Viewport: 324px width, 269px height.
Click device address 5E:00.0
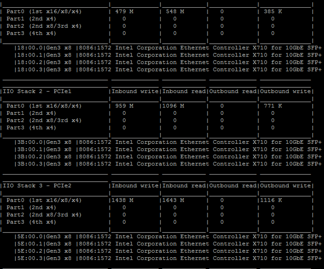[30, 236]
